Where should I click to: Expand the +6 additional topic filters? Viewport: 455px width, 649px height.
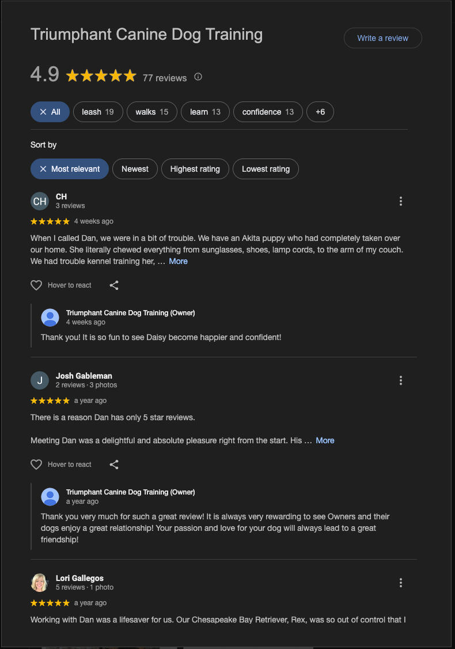pyautogui.click(x=320, y=112)
